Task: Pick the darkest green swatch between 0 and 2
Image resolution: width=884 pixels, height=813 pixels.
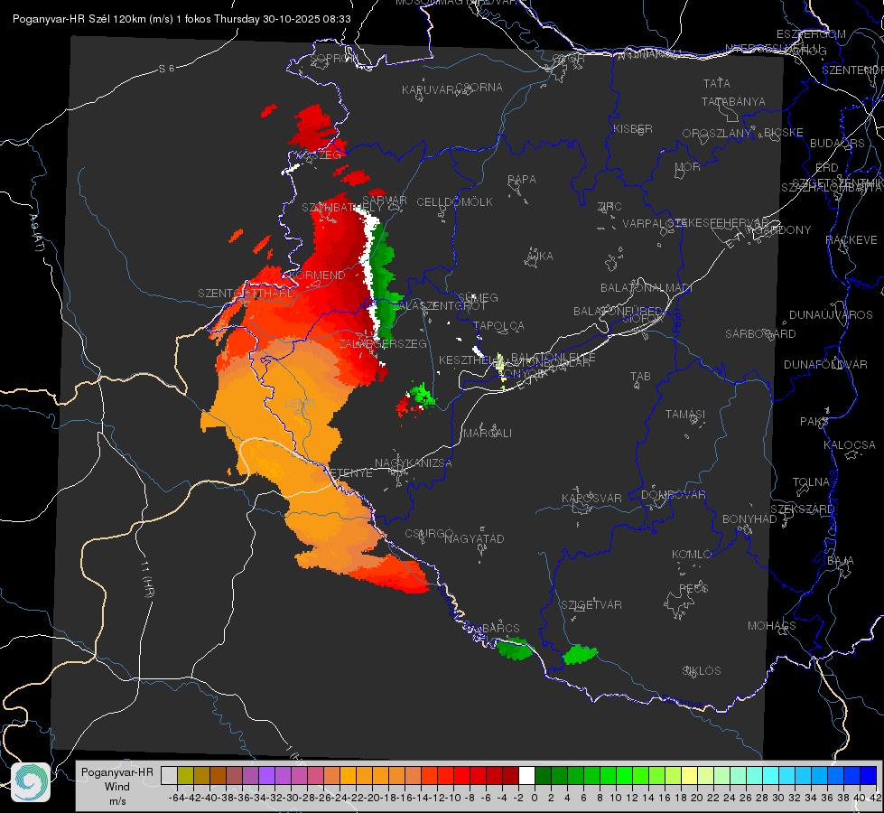Action: tap(543, 775)
